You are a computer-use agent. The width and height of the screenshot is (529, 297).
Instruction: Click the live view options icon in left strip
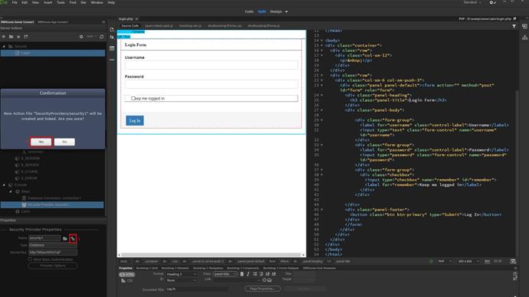(x=112, y=48)
